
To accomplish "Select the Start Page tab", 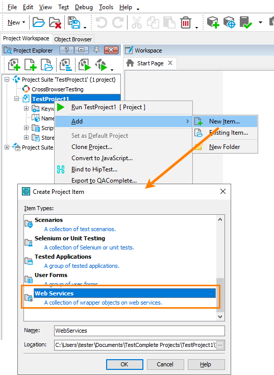I will click(x=150, y=63).
